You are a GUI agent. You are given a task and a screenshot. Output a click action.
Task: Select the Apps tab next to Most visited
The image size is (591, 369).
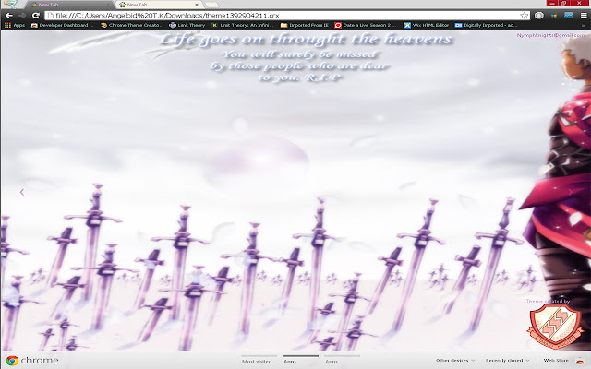300,361
